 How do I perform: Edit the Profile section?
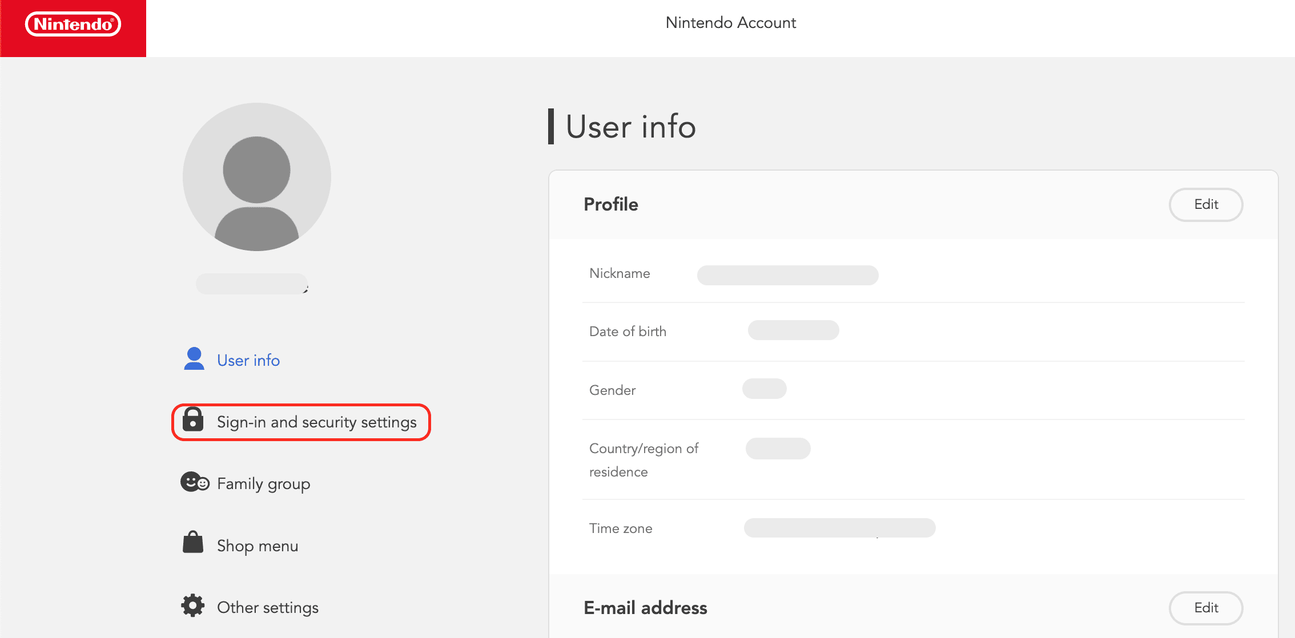pyautogui.click(x=1205, y=204)
